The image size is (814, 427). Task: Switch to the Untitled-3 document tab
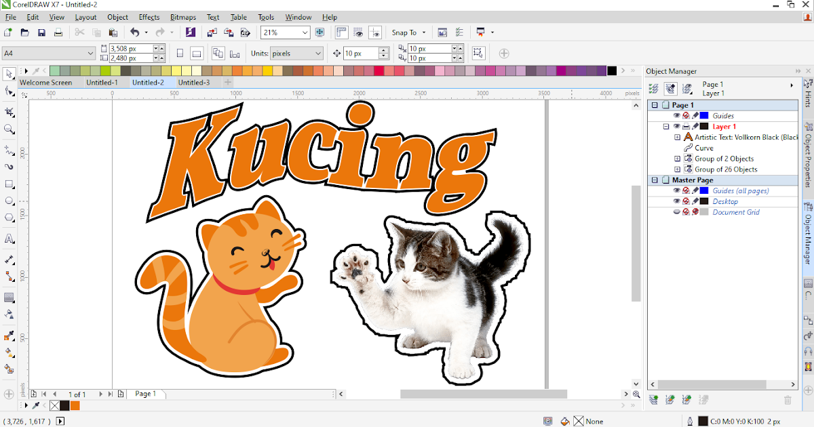[193, 82]
